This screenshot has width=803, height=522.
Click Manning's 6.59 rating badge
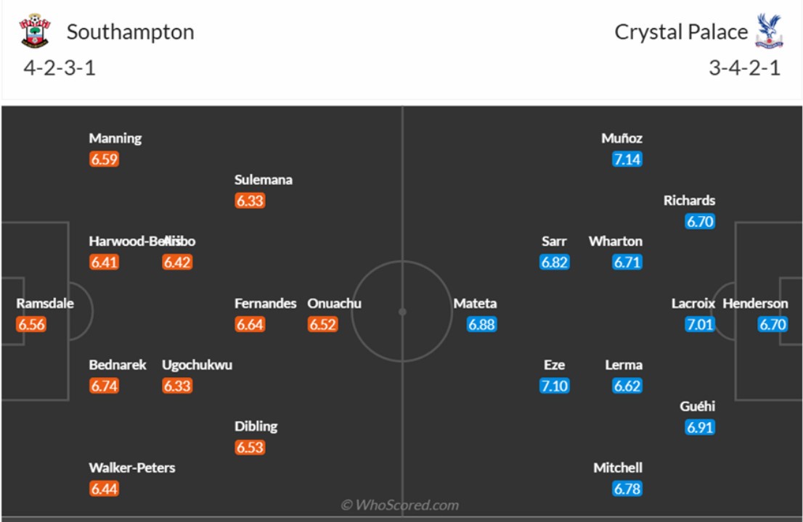[104, 159]
